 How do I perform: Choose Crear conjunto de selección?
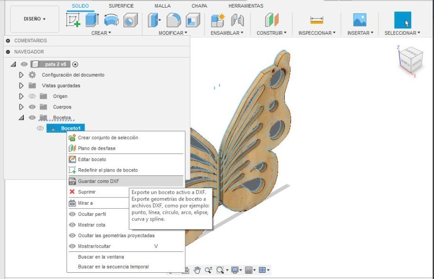click(x=125, y=137)
